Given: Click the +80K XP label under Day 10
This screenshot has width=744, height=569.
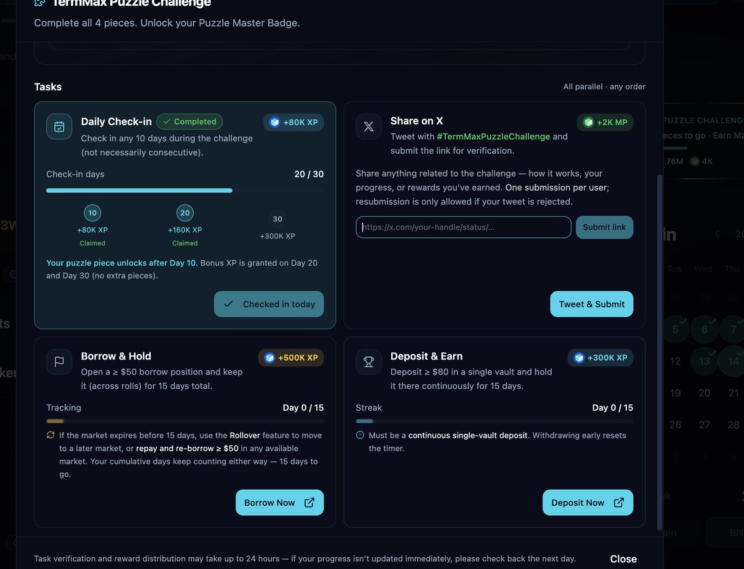Looking at the screenshot, I should 92,230.
